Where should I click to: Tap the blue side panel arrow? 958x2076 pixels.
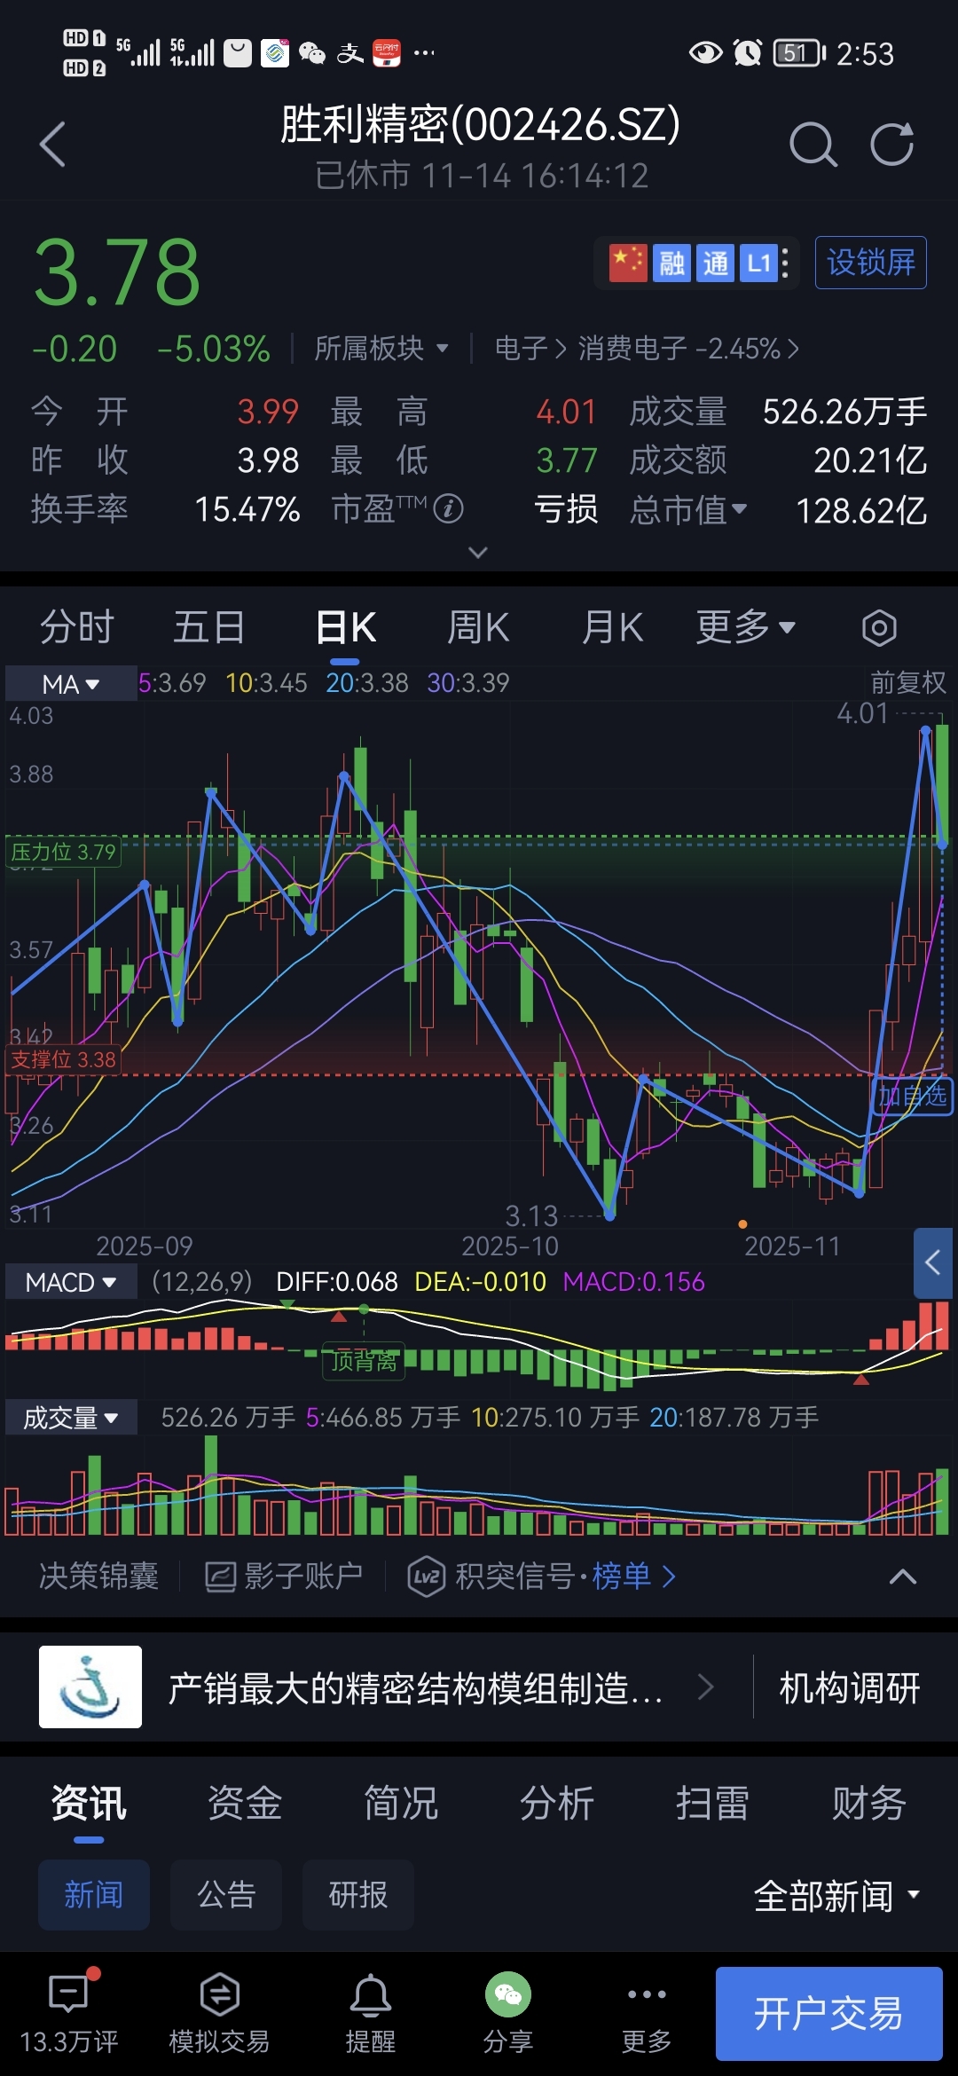click(x=934, y=1262)
